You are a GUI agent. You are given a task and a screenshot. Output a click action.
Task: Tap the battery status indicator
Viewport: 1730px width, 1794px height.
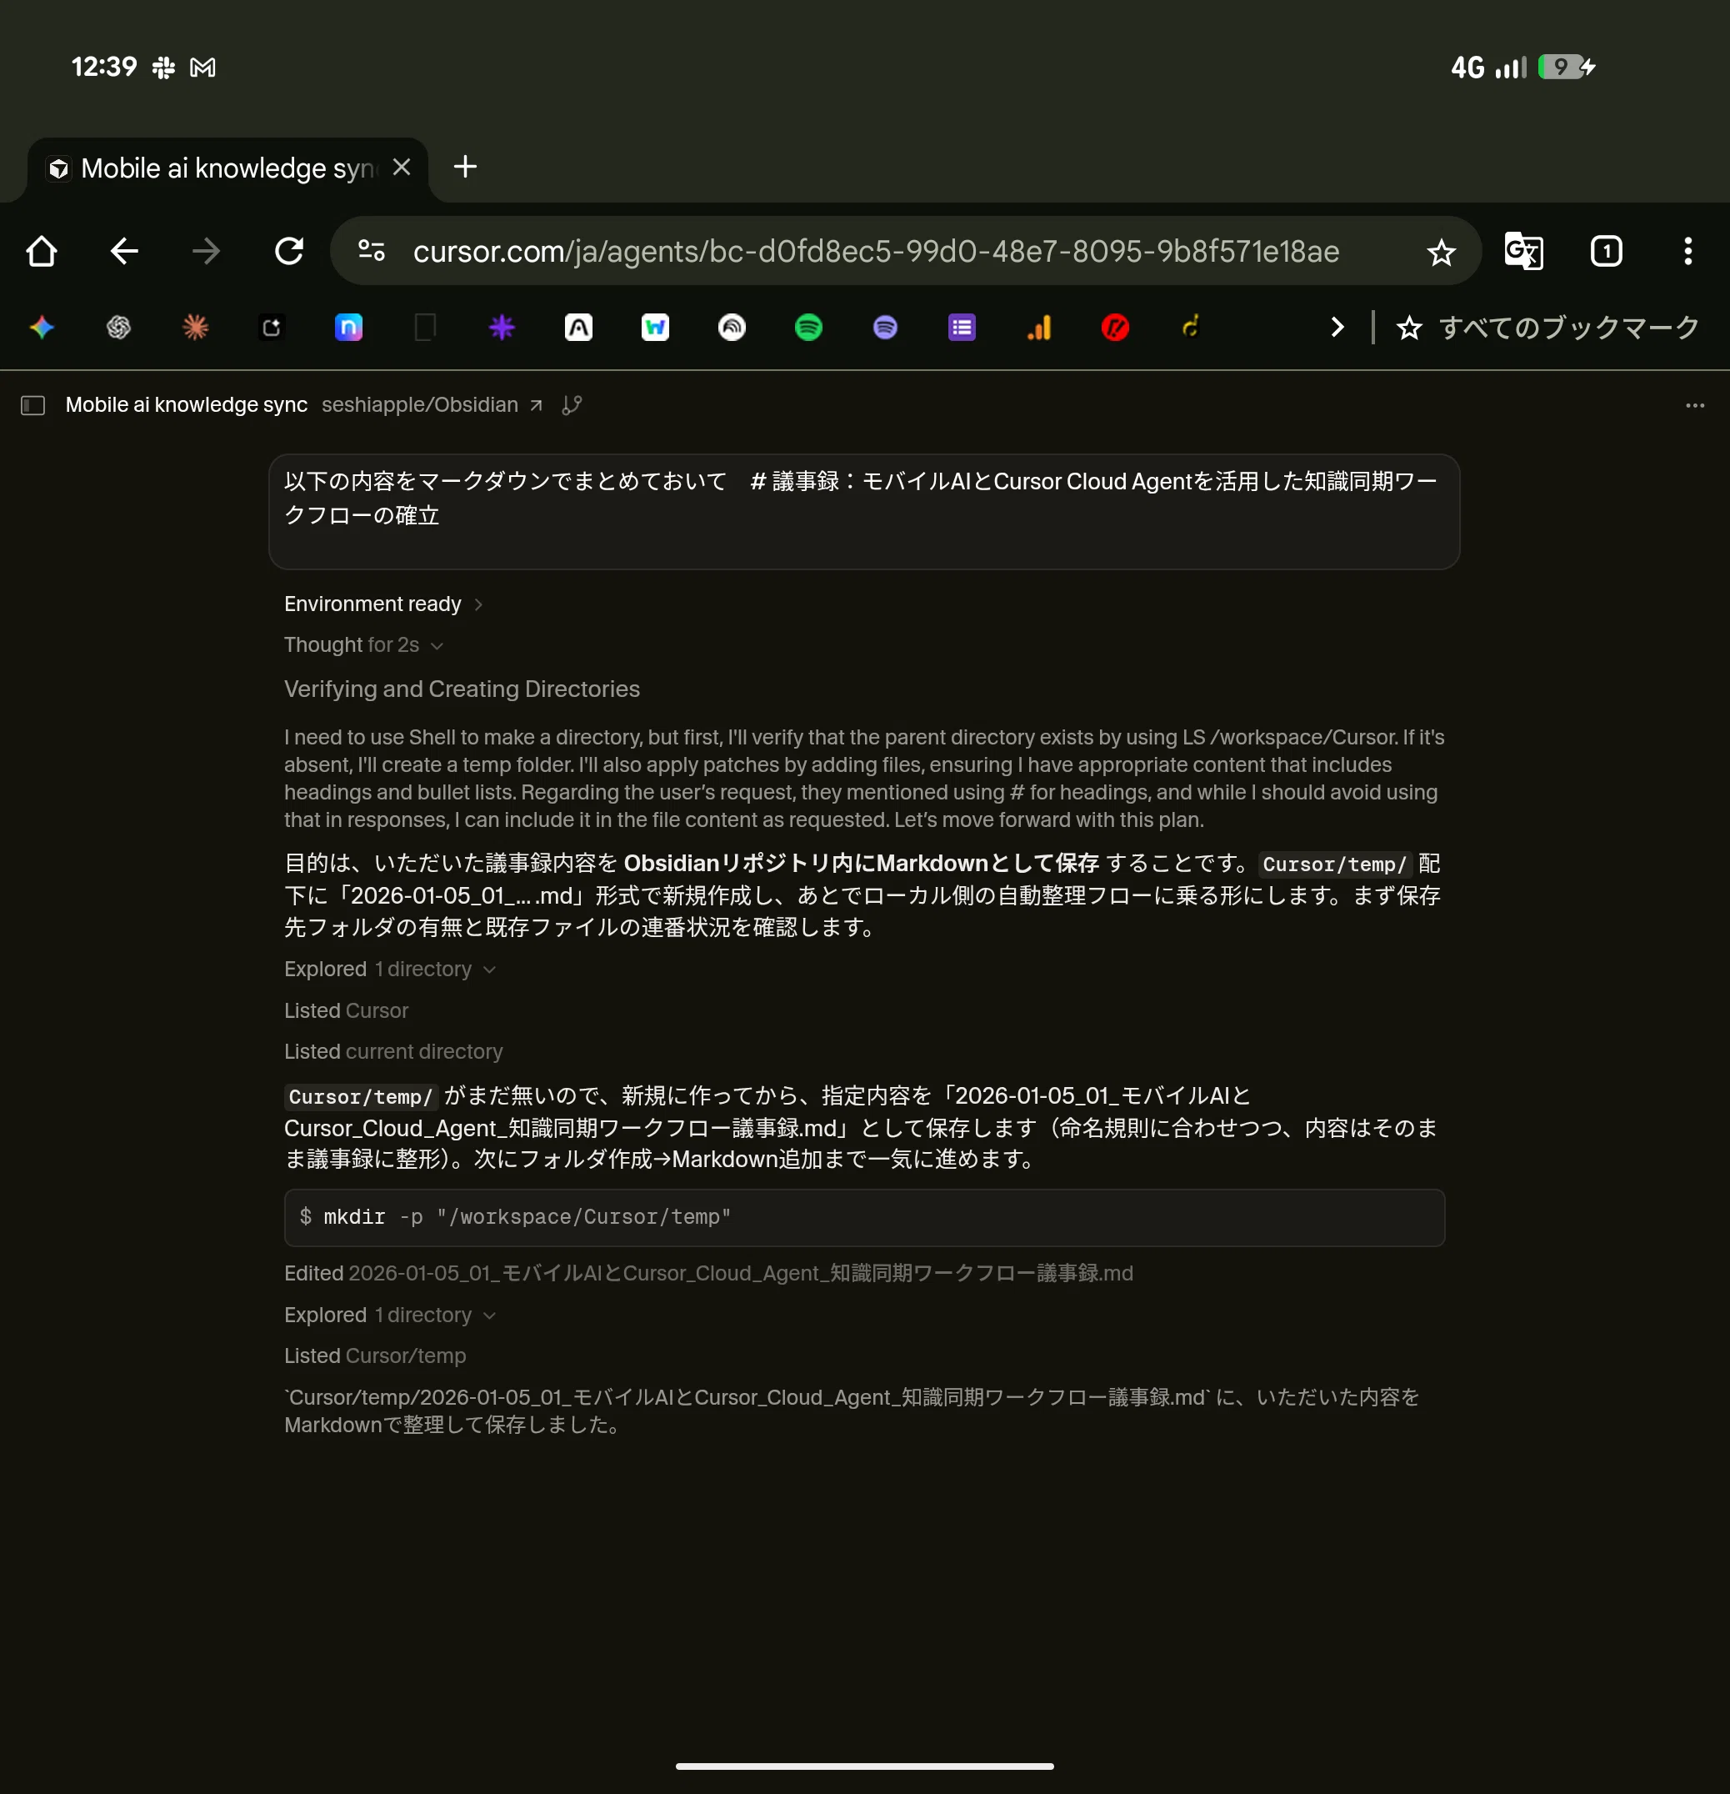coord(1567,67)
